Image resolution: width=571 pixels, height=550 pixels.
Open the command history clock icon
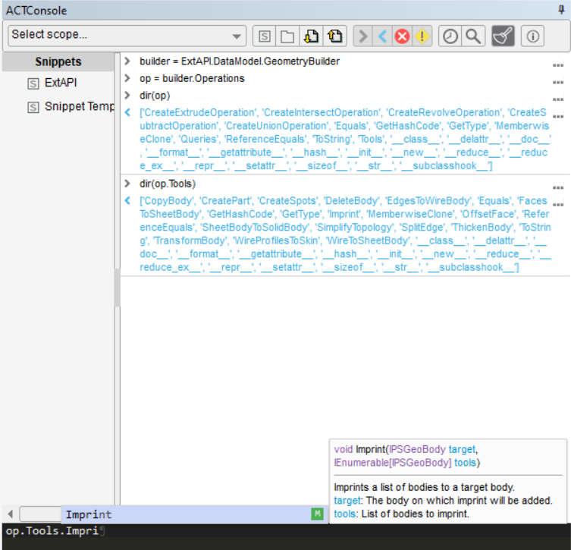coord(450,36)
